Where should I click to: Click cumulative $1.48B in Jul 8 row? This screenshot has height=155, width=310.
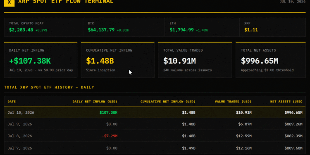[x=188, y=136]
